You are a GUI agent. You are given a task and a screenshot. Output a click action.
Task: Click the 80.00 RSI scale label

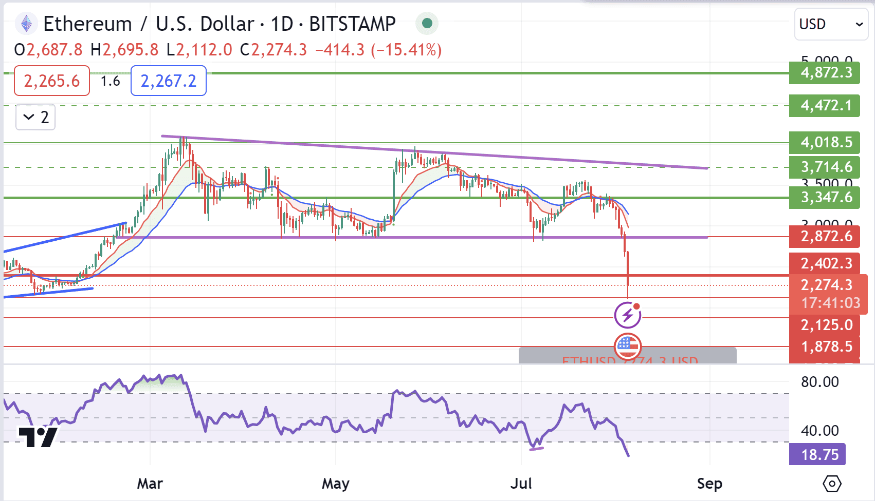click(x=820, y=382)
